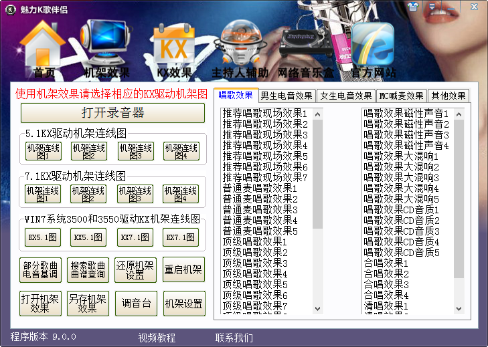This screenshot has height=347, width=488.
Task: Select 推荐唱歌现场效果1 in the list
Action: [x=265, y=114]
